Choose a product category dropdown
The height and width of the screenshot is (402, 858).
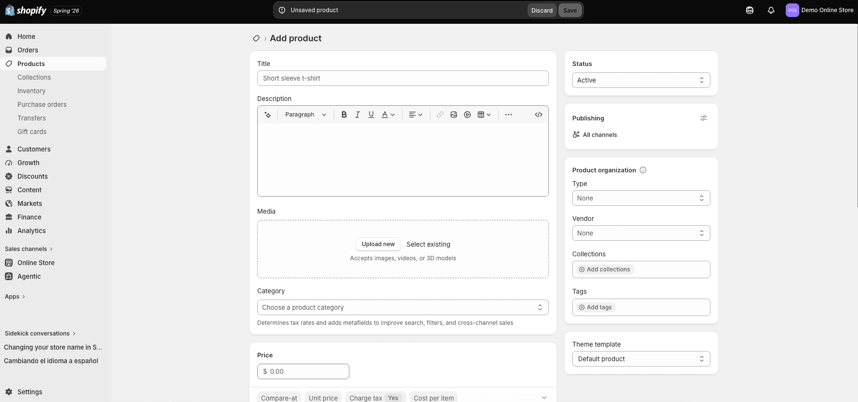(403, 307)
